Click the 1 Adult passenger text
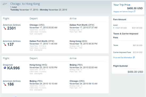The width and height of the screenshot is (146, 97). [14, 7]
